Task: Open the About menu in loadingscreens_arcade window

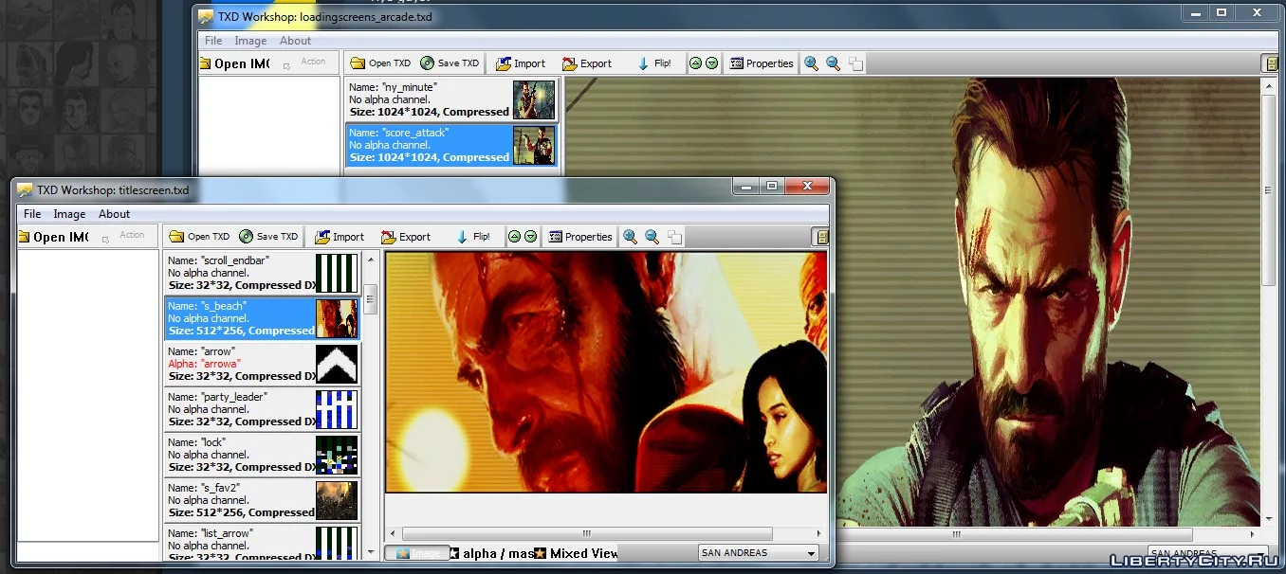Action: pyautogui.click(x=295, y=41)
